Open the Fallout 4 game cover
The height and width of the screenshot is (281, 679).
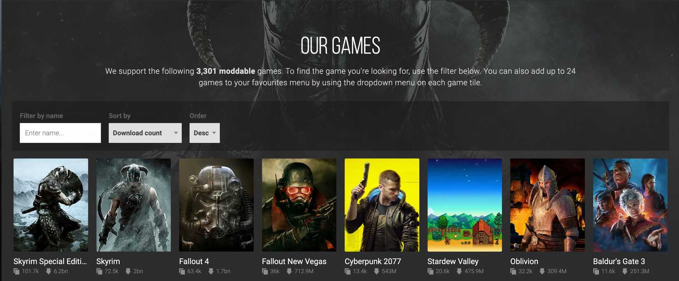216,205
